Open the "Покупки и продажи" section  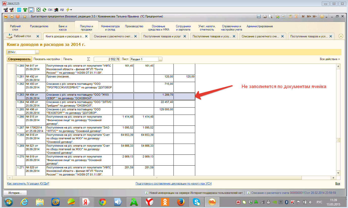[87, 28]
